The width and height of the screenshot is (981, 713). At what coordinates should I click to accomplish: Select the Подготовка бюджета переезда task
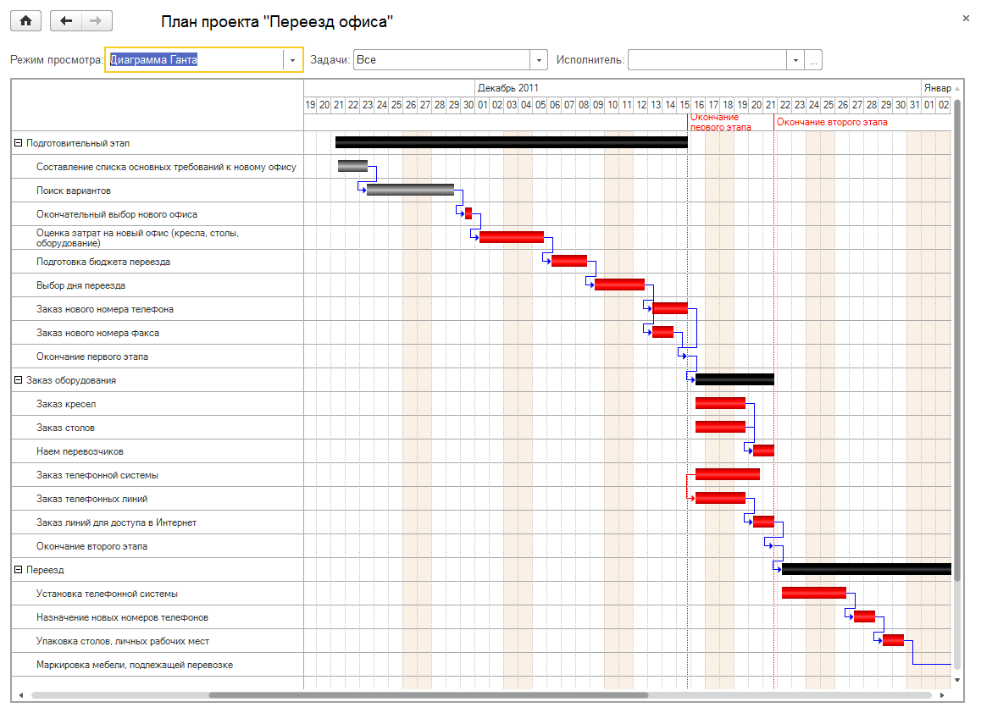[103, 262]
